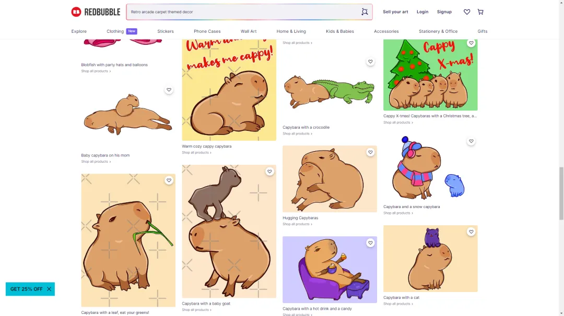This screenshot has height=316, width=564.
Task: Open Hugging Capybaras image
Action: 330,179
